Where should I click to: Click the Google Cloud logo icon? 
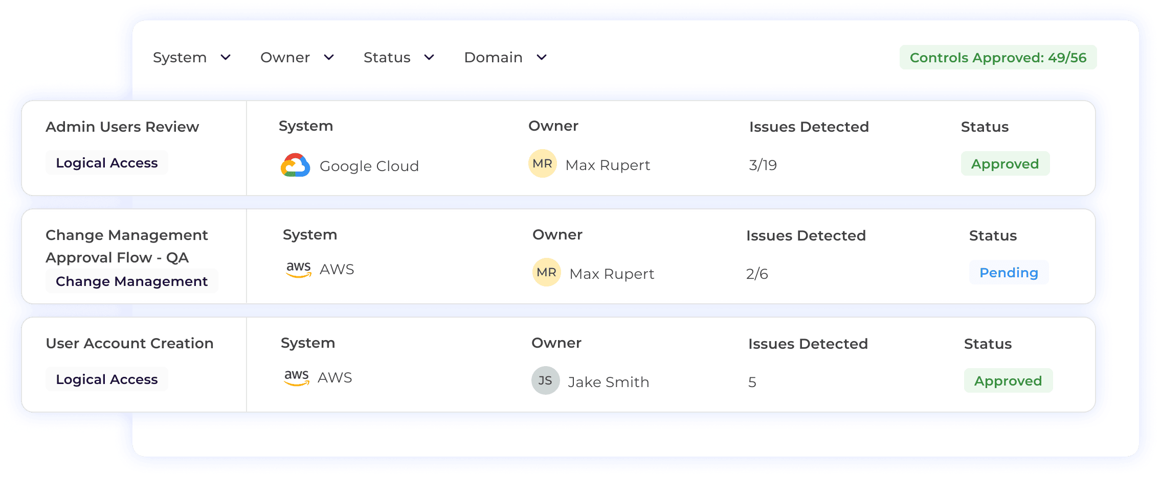coord(296,165)
